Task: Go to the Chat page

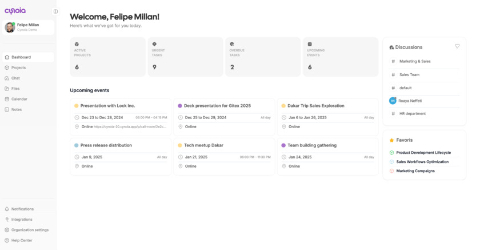Action: pyautogui.click(x=15, y=78)
